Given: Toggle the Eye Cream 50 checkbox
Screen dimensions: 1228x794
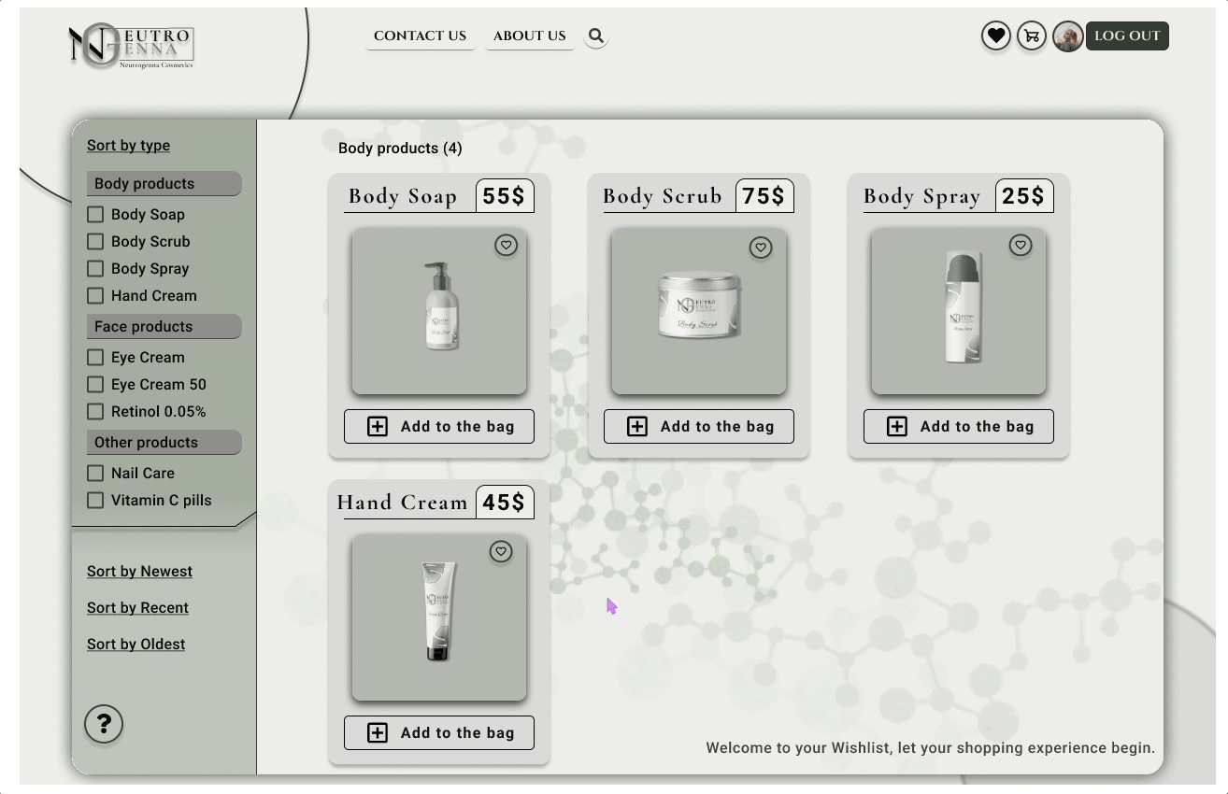Looking at the screenshot, I should pos(95,385).
